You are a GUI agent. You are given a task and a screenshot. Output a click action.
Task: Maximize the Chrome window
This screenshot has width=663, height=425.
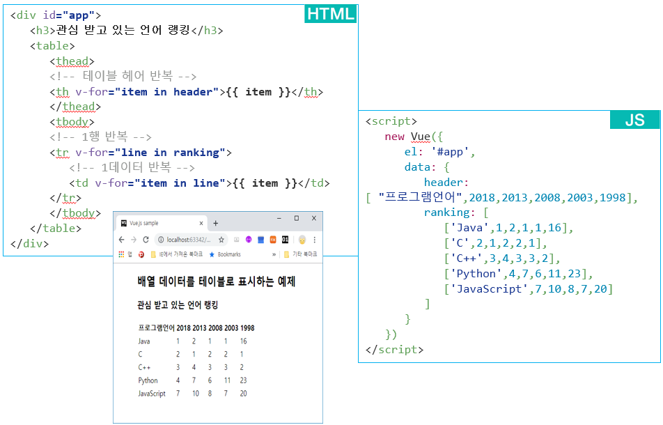pyautogui.click(x=297, y=218)
